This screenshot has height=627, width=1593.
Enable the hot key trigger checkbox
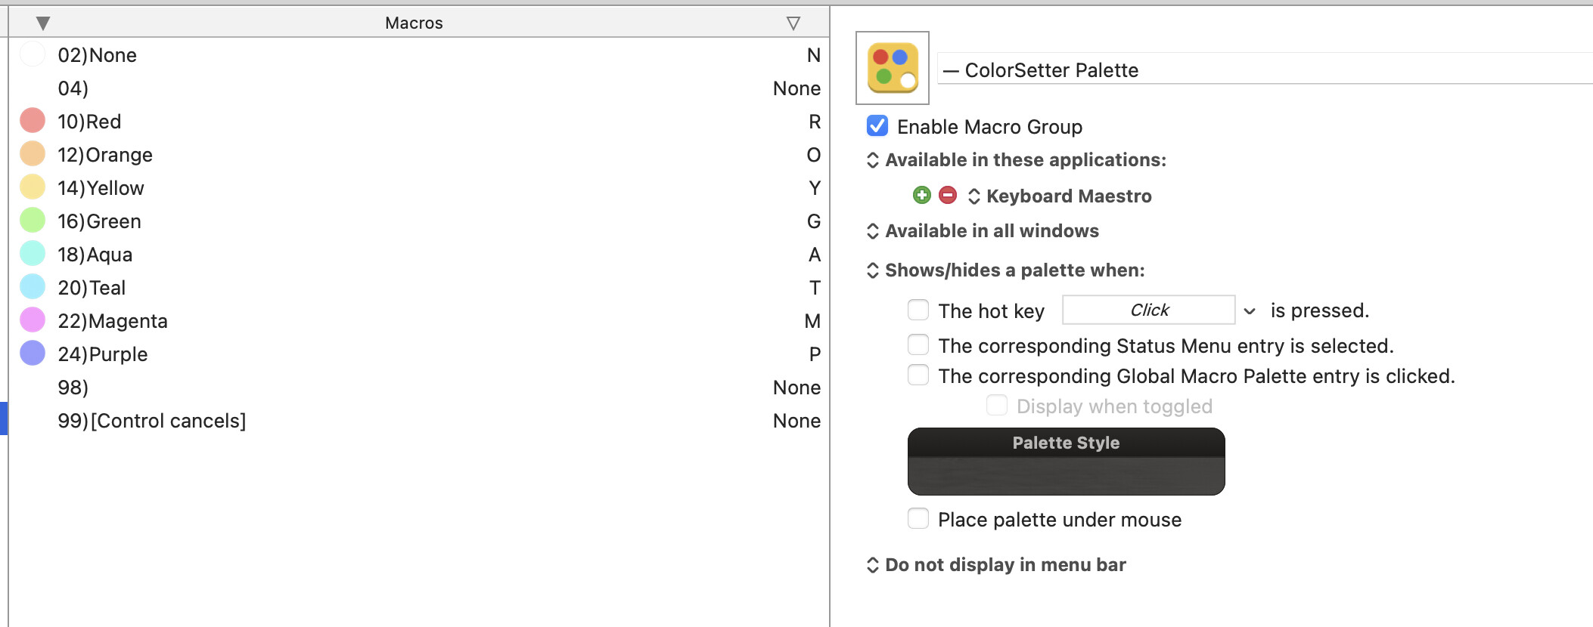(x=918, y=310)
